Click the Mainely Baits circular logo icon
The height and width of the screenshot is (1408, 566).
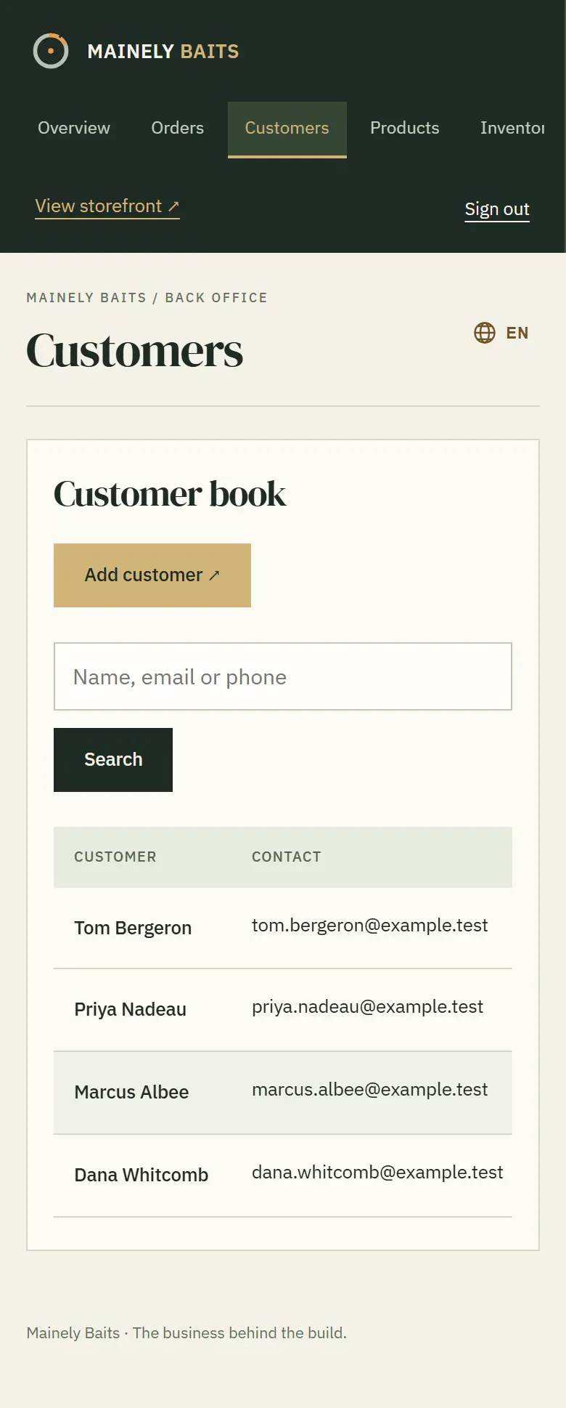coord(51,51)
